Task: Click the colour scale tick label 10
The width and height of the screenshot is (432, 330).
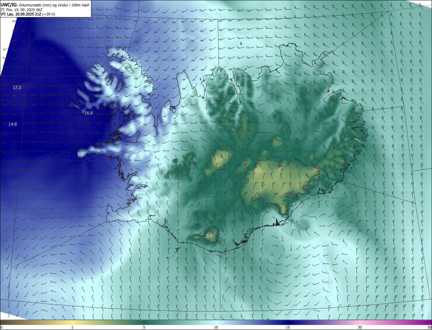Action: point(216,327)
